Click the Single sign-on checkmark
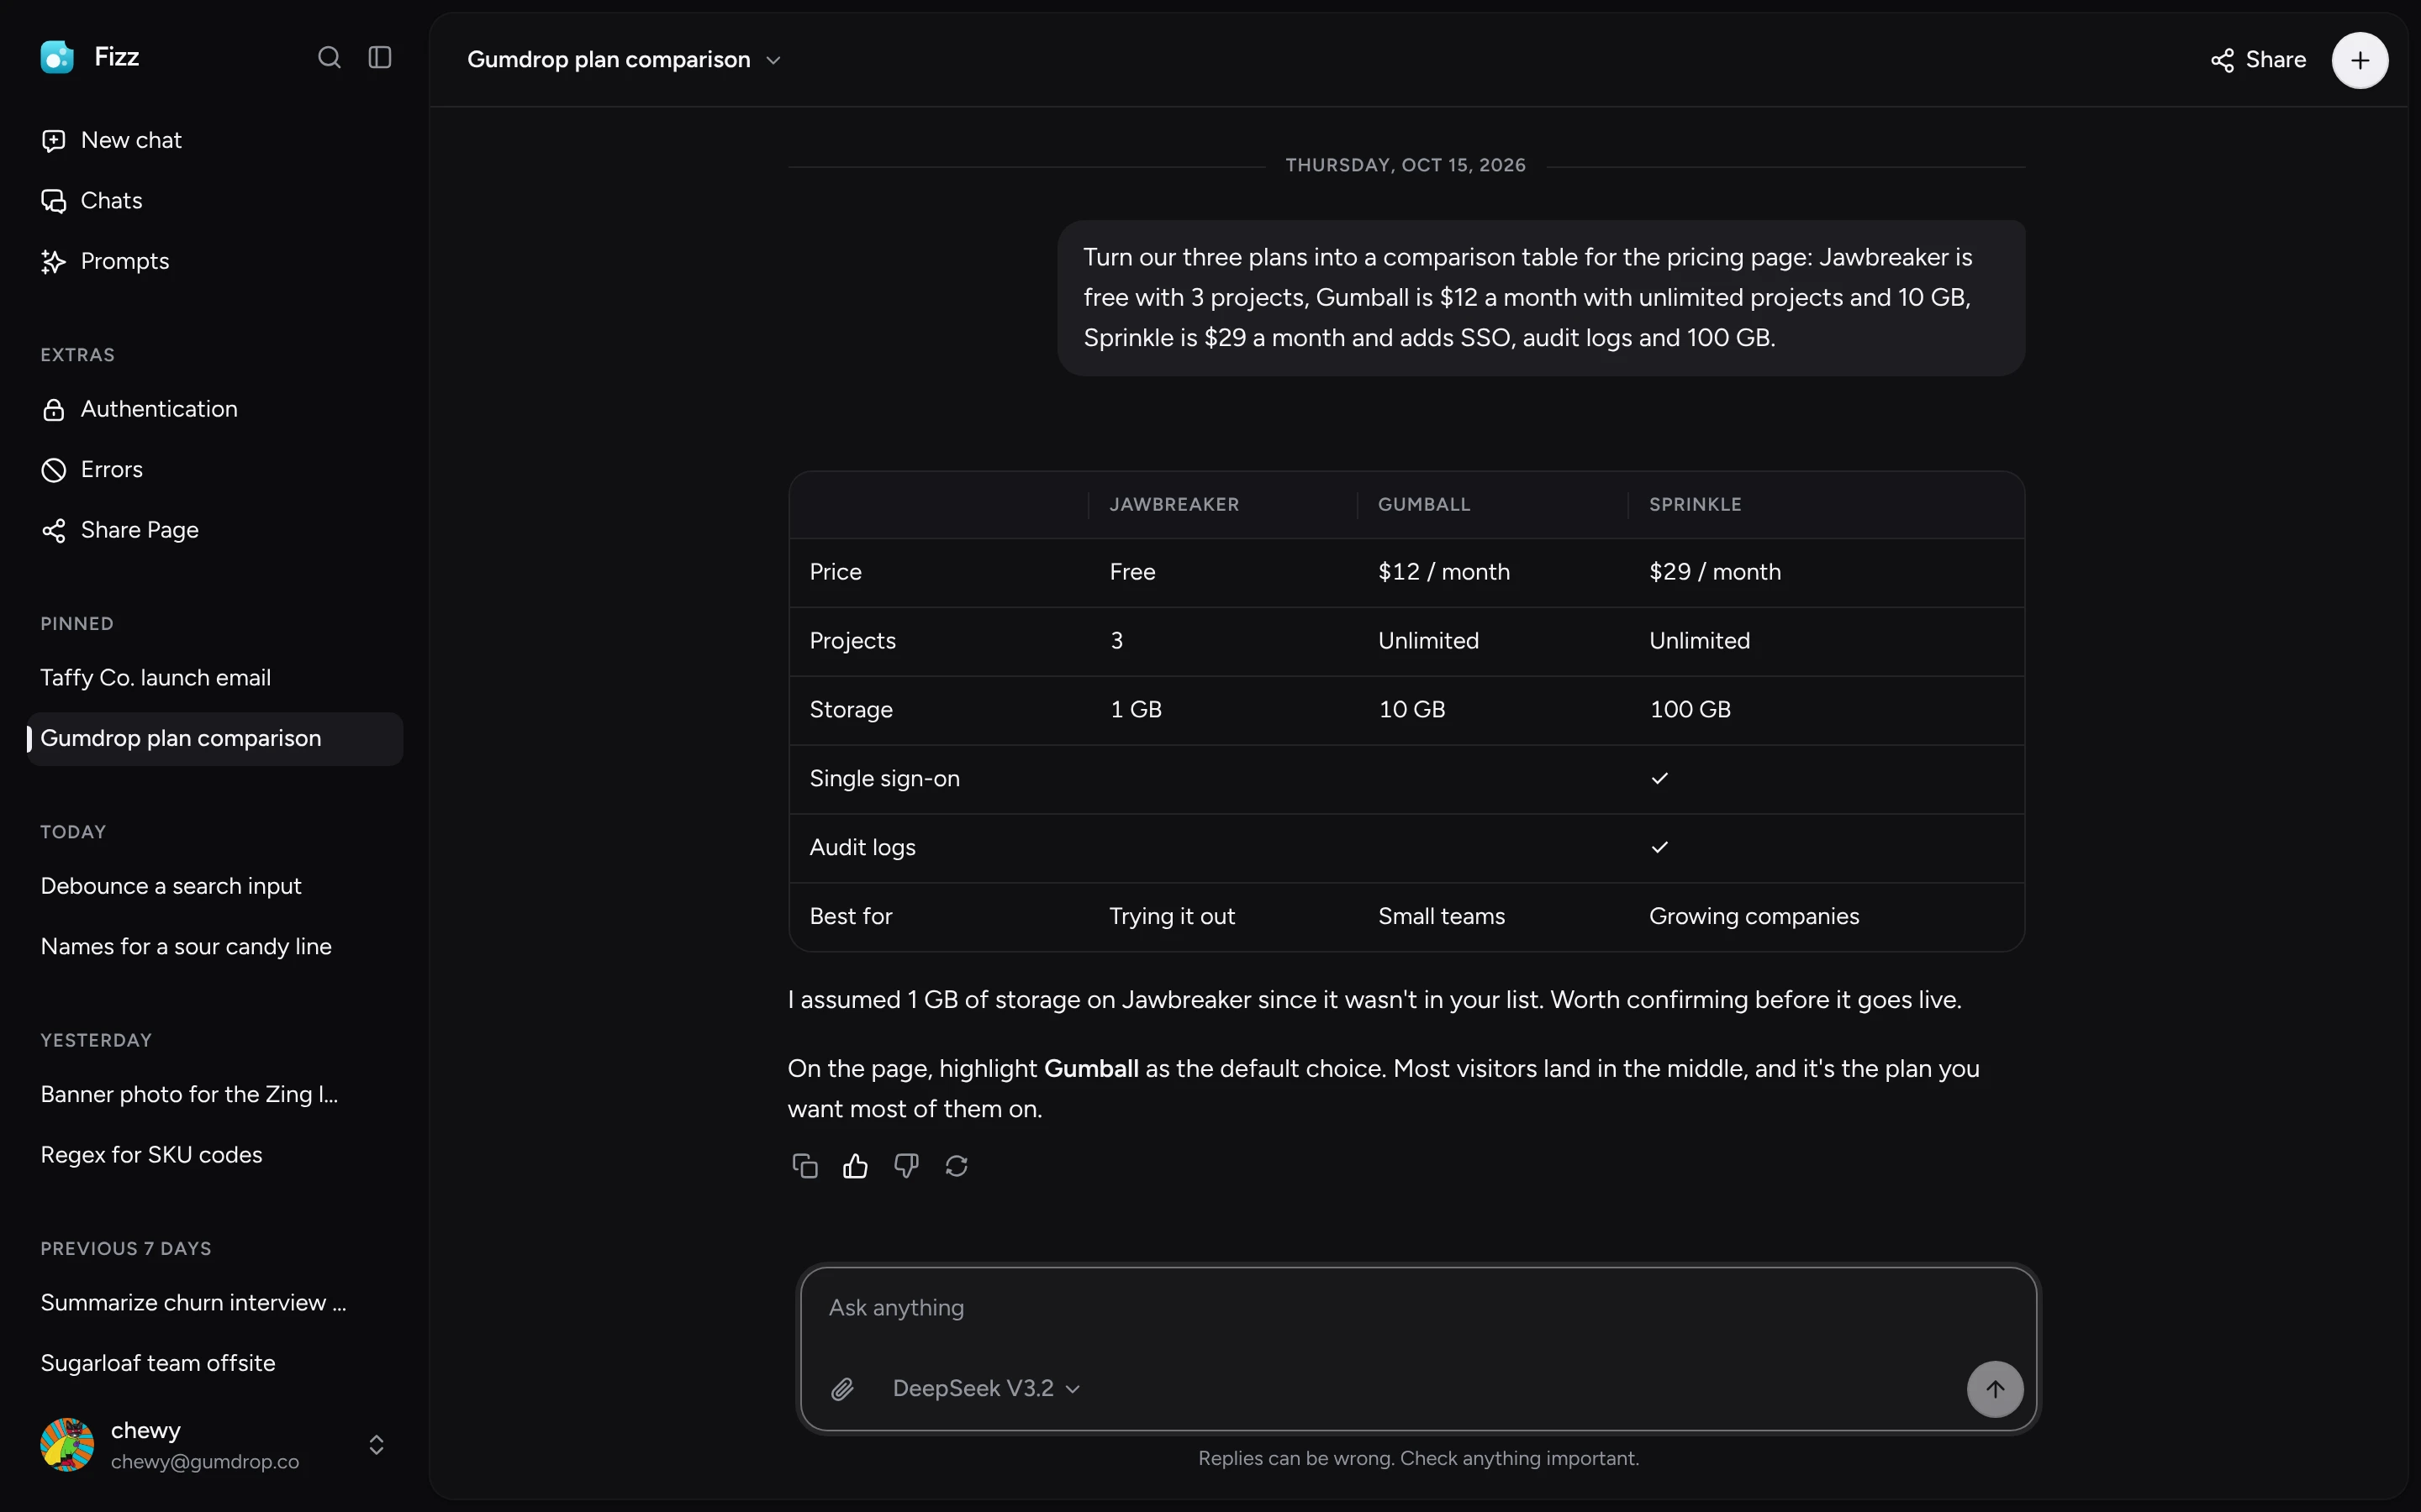 pos(1659,778)
